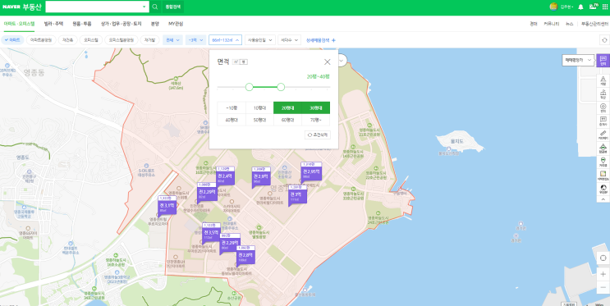This screenshot has height=306, width=610.
Task: Click the 조건삭제 reset button
Action: (x=318, y=135)
